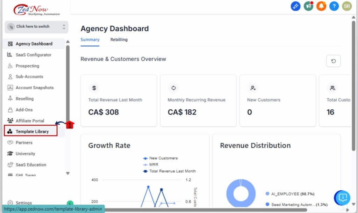Go to Sub-Accounts in the sidebar

pyautogui.click(x=29, y=77)
